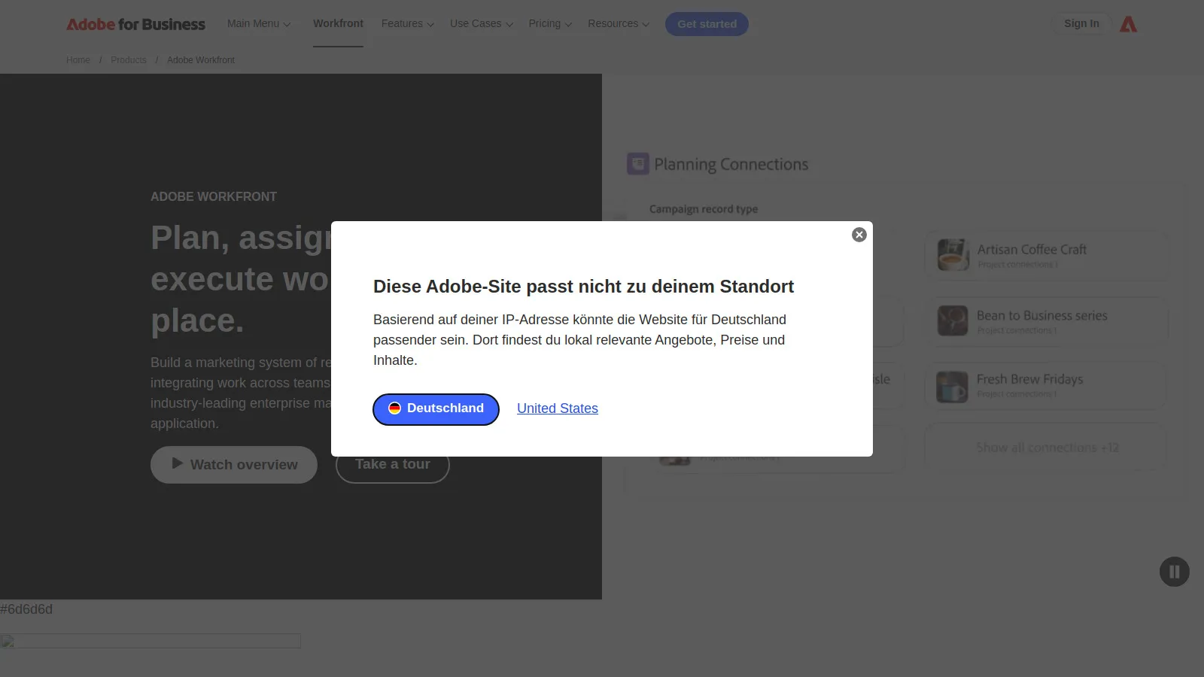Navigate to Products breadcrumb

click(128, 59)
